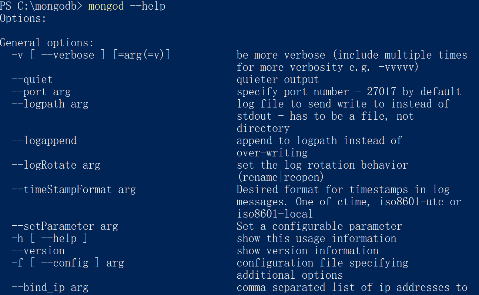Click the 'General options:' heading
Screen dimensions: 479x295
pos(47,43)
